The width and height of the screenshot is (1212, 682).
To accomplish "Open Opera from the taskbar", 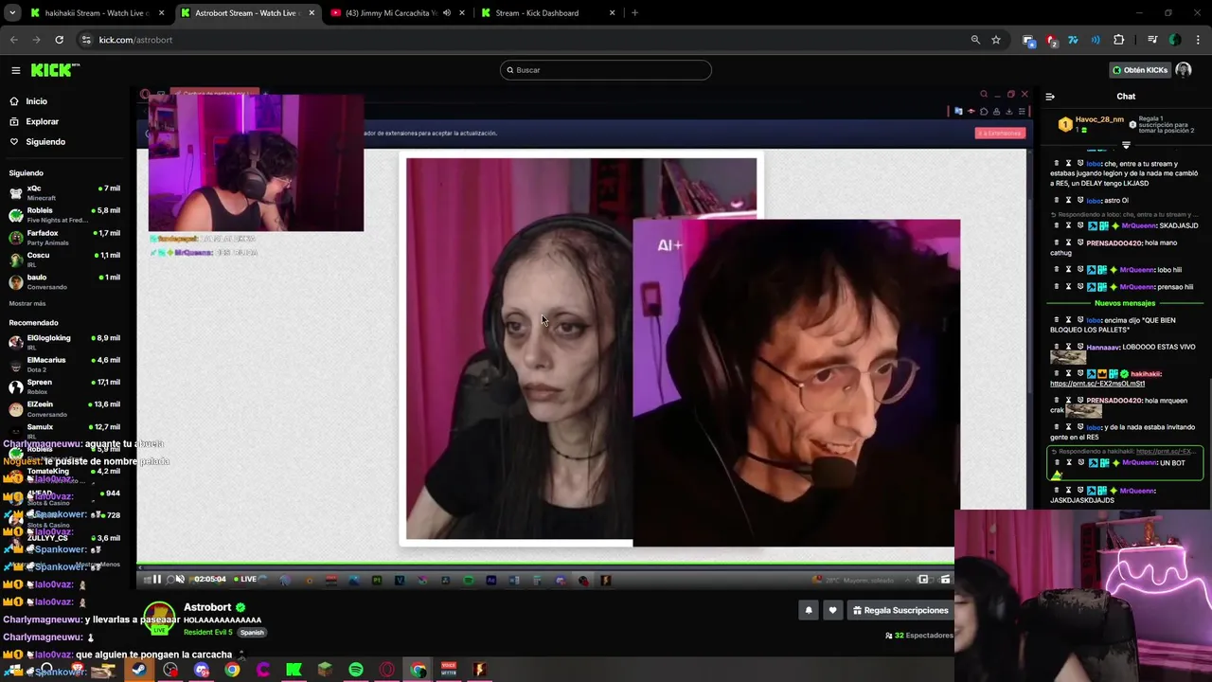I will click(x=387, y=671).
